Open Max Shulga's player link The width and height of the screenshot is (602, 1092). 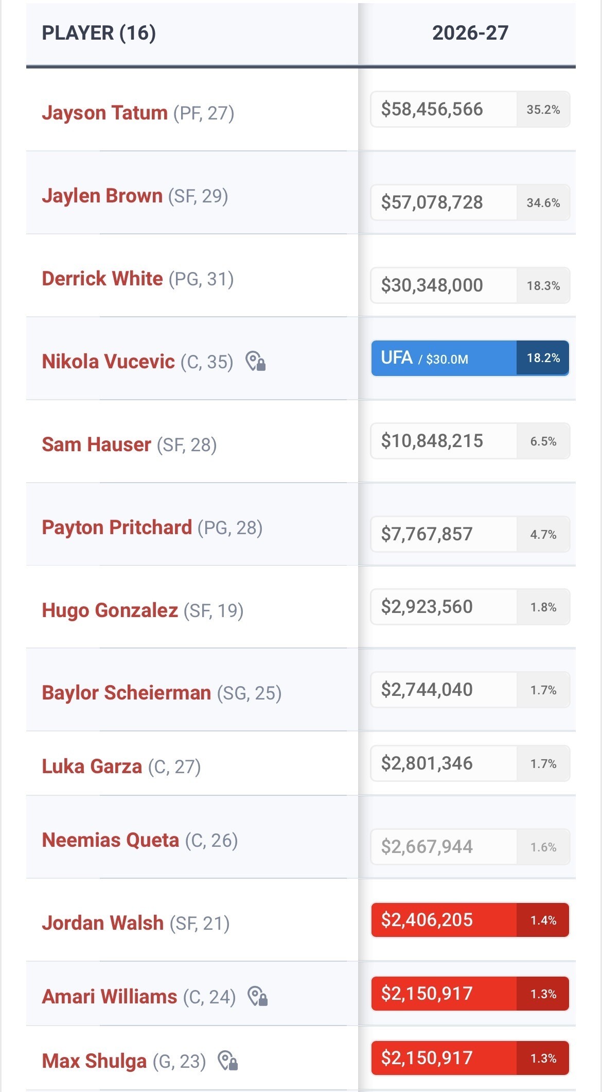click(x=95, y=1062)
